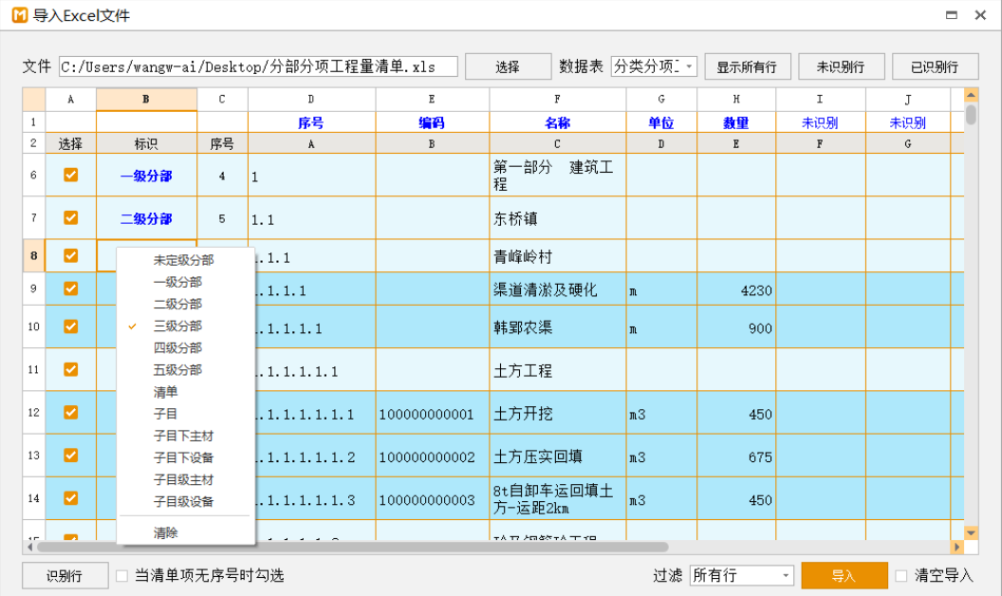Choose 四级分部 from the context menu

click(x=177, y=347)
